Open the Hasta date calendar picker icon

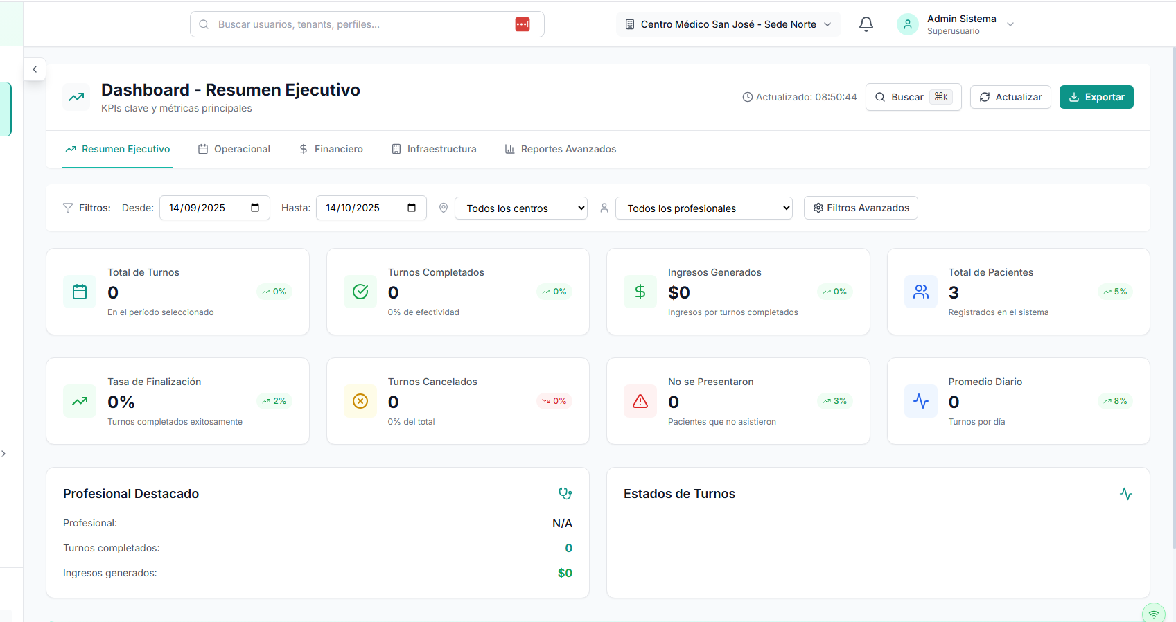412,208
